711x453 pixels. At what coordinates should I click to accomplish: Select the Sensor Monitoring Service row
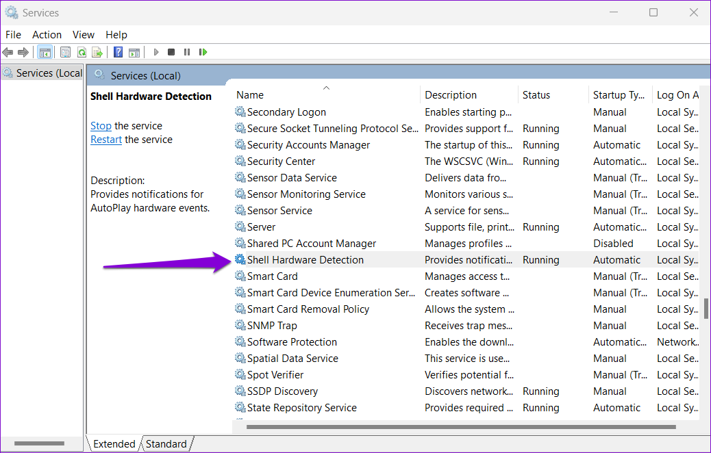pos(466,194)
